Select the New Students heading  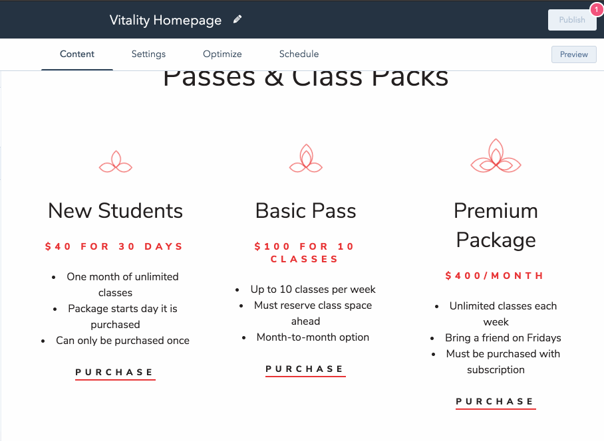tap(116, 211)
